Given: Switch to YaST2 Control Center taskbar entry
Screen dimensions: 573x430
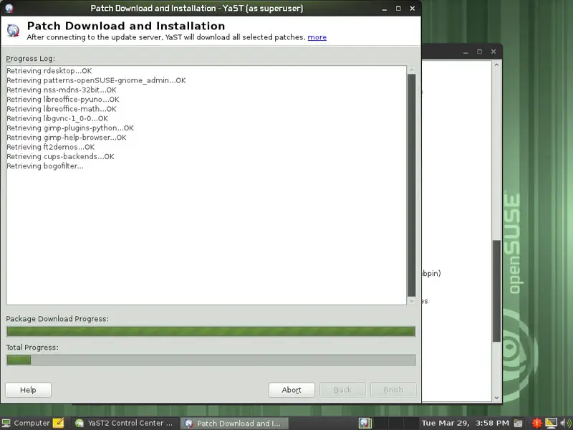Looking at the screenshot, I should (x=124, y=423).
